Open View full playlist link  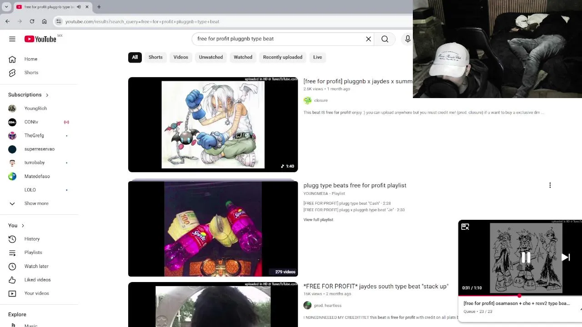click(x=318, y=220)
